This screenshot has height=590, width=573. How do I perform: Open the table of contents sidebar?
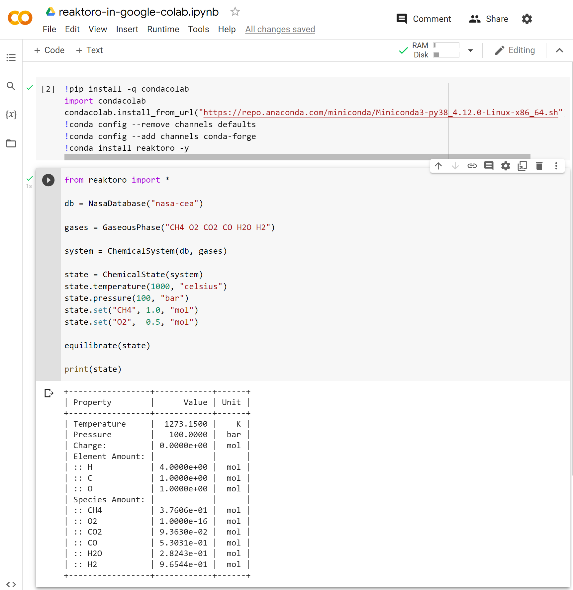[11, 57]
